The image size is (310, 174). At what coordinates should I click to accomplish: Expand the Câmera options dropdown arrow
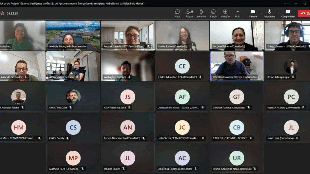pos(260,13)
